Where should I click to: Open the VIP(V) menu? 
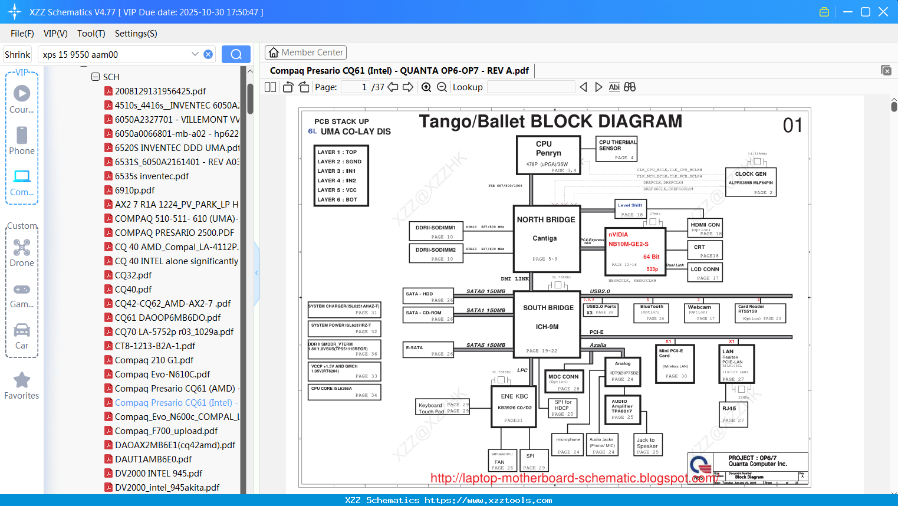tap(55, 34)
